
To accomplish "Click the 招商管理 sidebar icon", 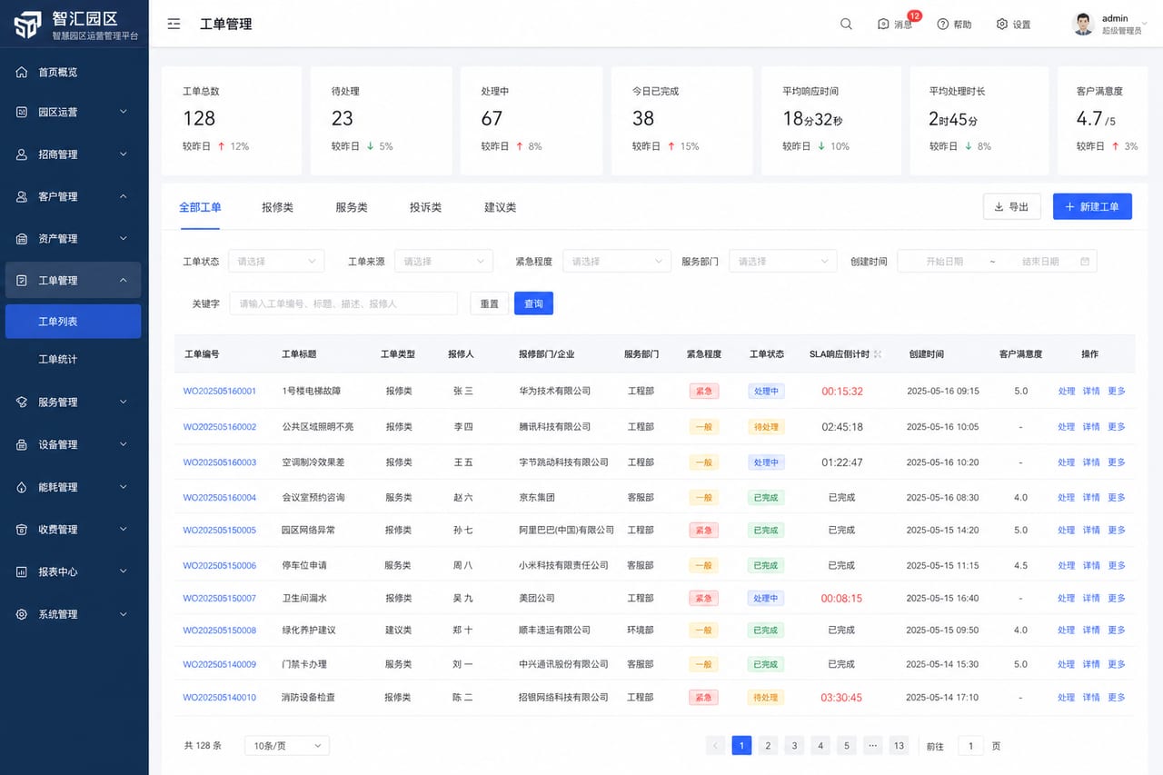I will tap(22, 154).
